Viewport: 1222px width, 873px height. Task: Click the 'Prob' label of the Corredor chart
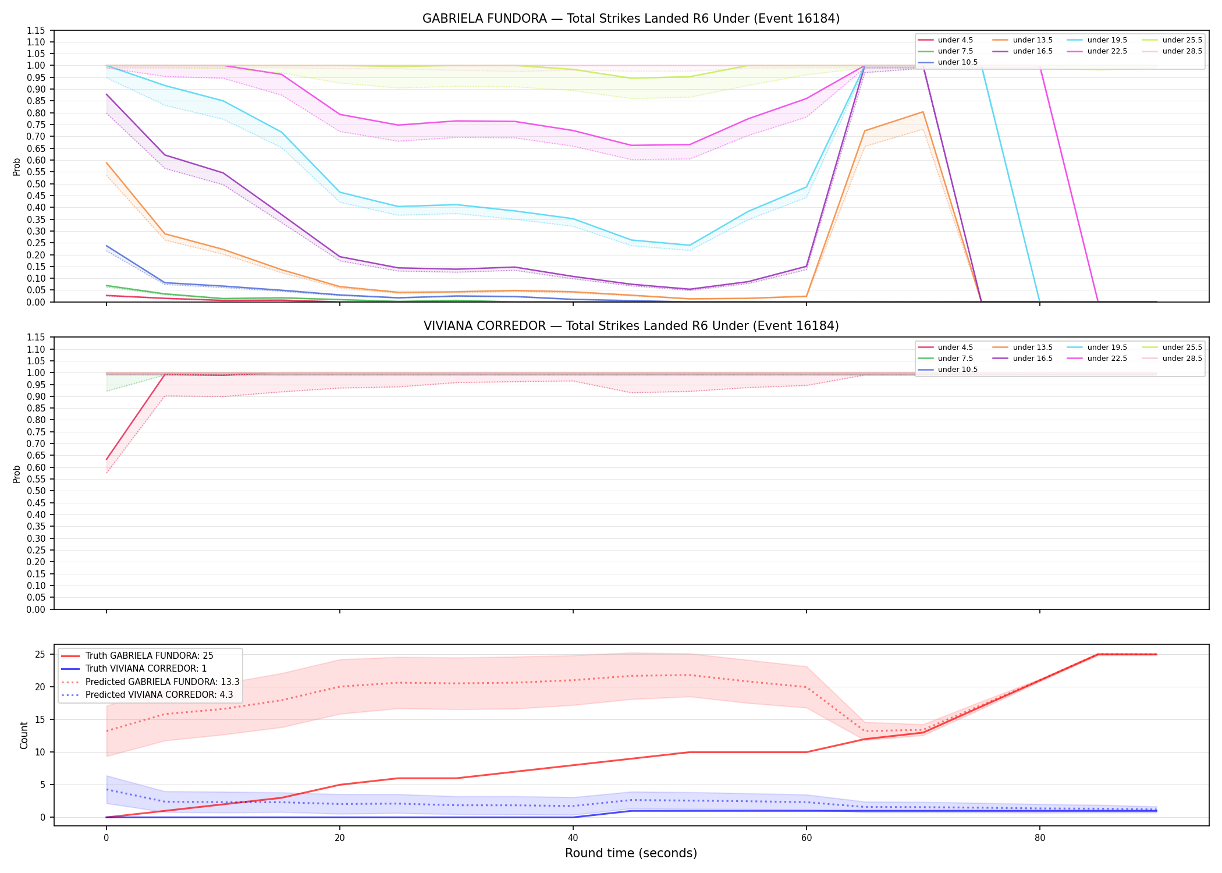pyautogui.click(x=17, y=474)
